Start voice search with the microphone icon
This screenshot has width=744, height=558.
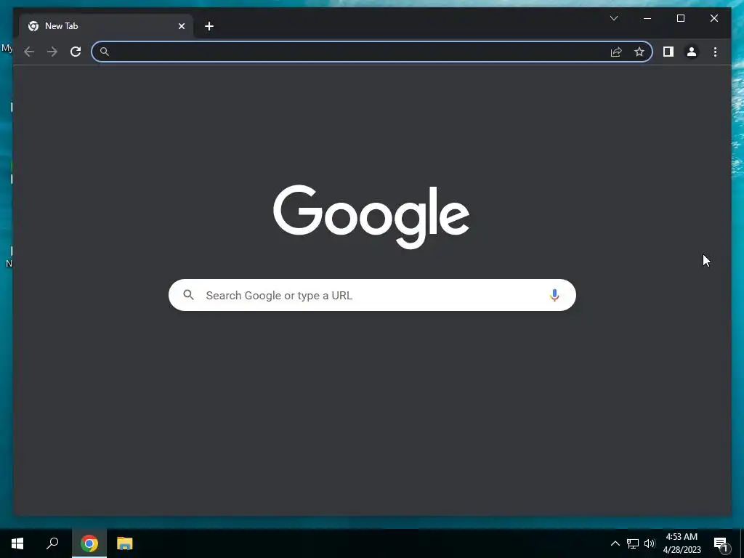point(554,295)
